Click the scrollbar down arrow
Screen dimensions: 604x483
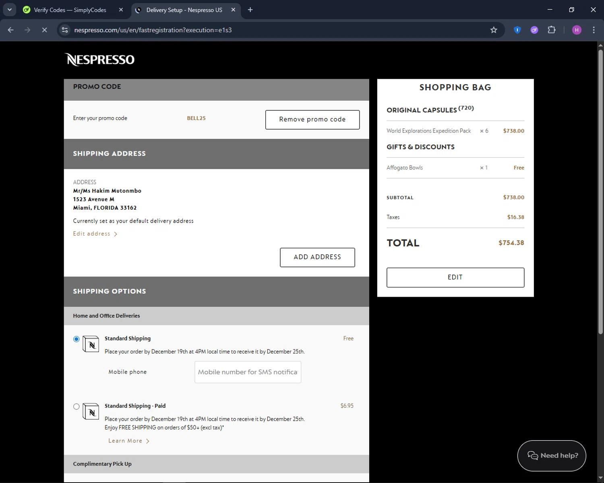pos(600,478)
